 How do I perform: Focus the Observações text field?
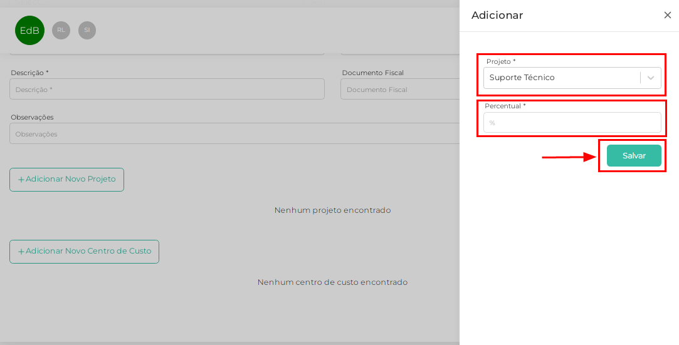click(234, 133)
